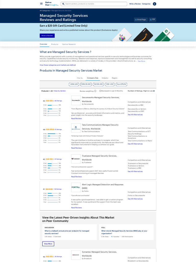This screenshot has width=196, height=262.
Task: Select the Industry filter tab
Action: click(x=105, y=78)
